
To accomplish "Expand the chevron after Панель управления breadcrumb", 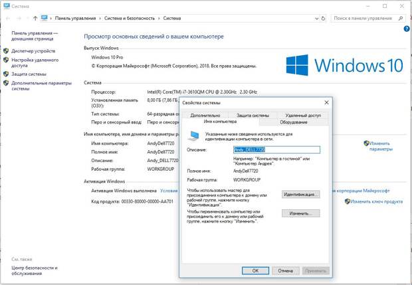I will (x=100, y=19).
